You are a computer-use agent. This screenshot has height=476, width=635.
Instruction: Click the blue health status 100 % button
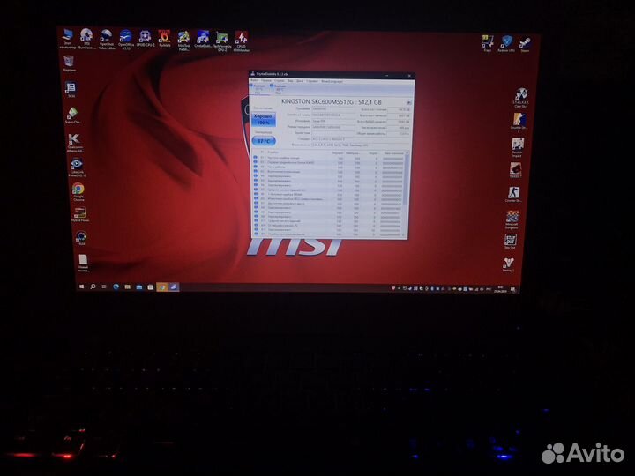tap(264, 120)
